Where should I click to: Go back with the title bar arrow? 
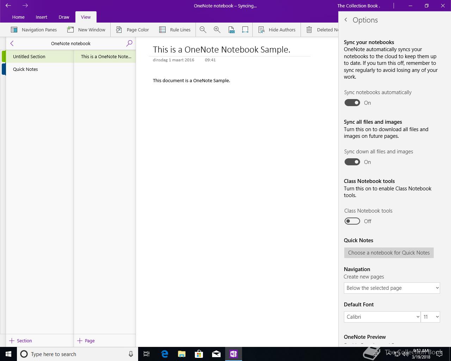(8, 6)
